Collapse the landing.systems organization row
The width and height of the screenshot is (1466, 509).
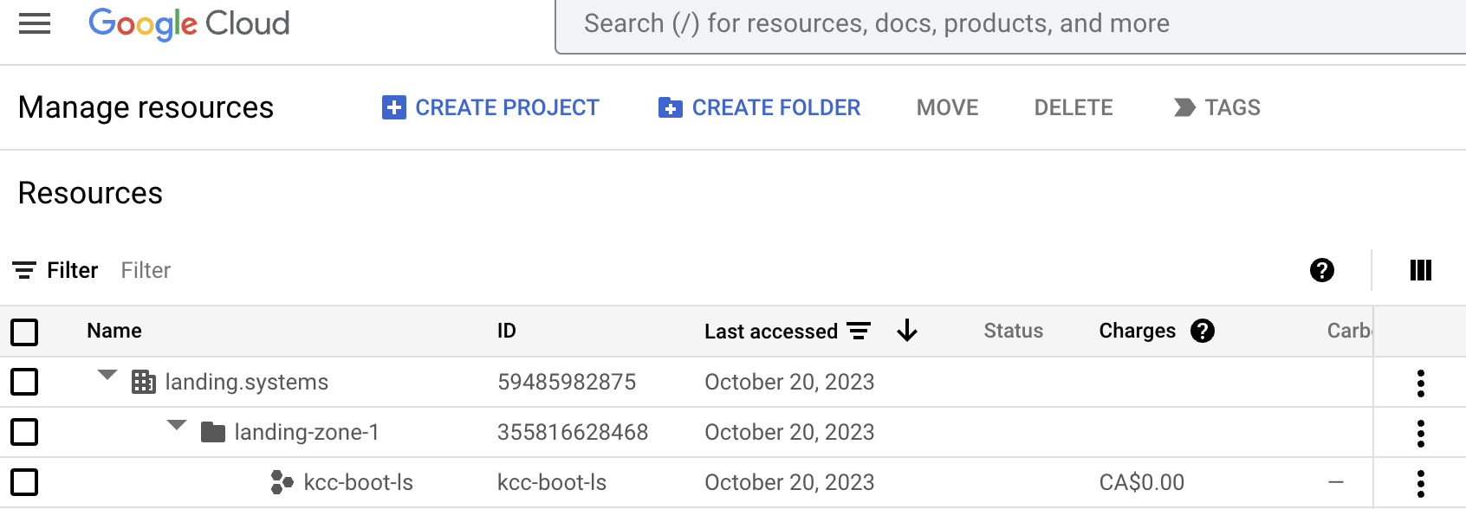[x=106, y=376]
